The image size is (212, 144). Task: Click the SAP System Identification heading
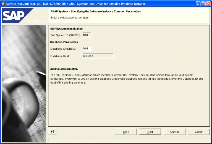coord(66,29)
